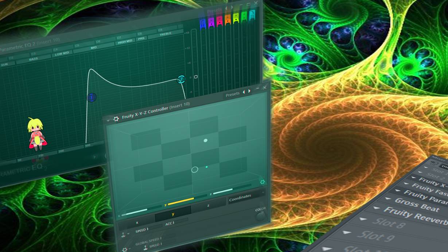The image size is (448, 252).
Task: Select the highlighted y tab
Action: (x=173, y=214)
